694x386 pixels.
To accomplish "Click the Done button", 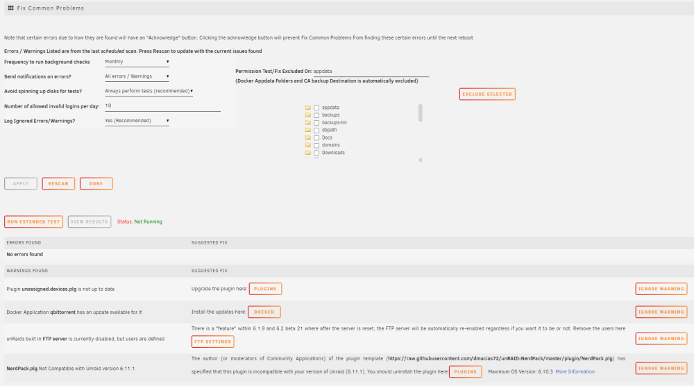I will pyautogui.click(x=96, y=184).
